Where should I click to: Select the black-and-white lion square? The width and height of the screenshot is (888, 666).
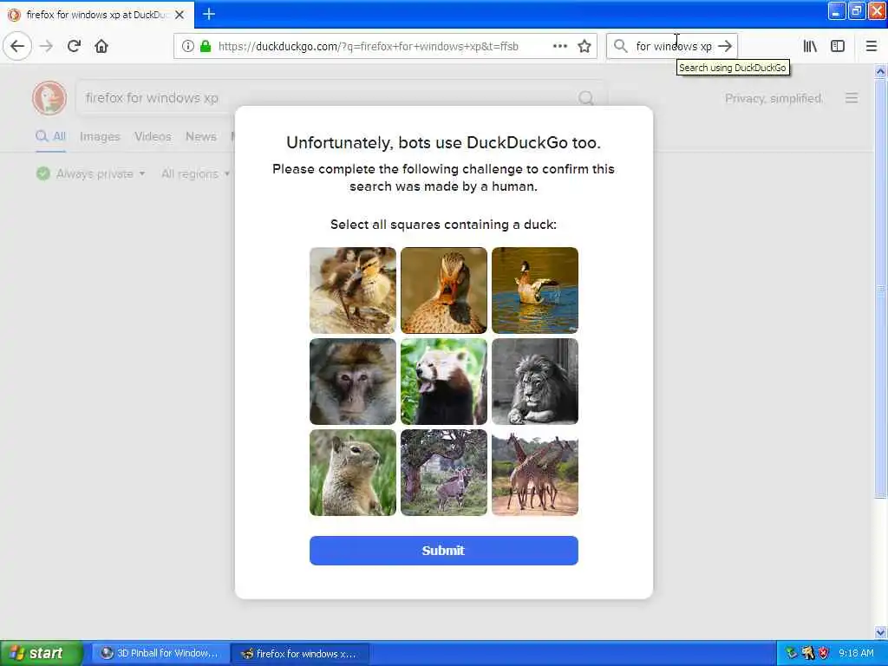tap(535, 382)
